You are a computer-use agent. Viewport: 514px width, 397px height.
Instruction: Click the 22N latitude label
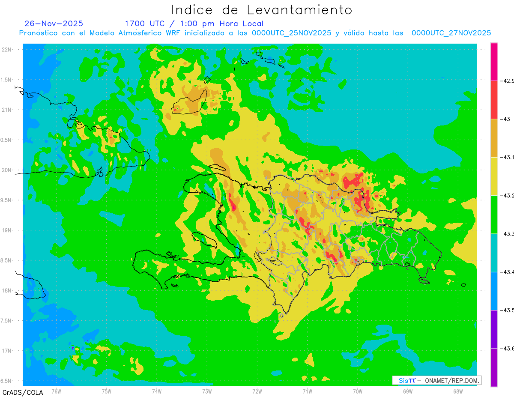point(6,49)
